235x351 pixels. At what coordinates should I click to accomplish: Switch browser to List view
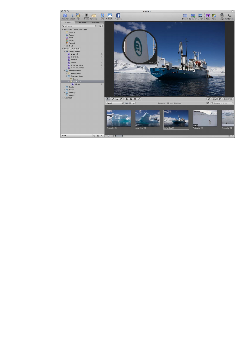tap(134, 103)
